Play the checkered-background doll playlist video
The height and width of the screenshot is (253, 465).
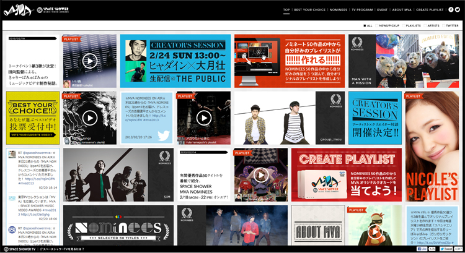(260, 175)
